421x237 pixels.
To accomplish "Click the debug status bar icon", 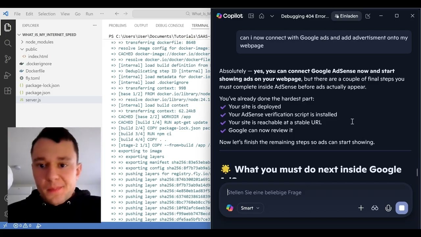I will (x=39, y=226).
